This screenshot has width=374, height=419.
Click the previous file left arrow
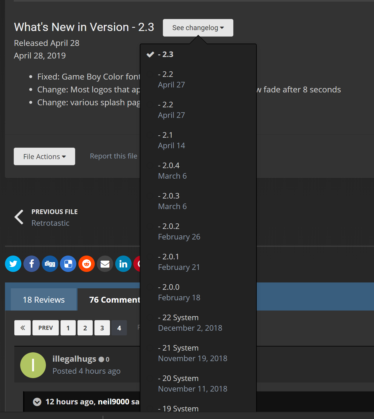[x=19, y=217]
